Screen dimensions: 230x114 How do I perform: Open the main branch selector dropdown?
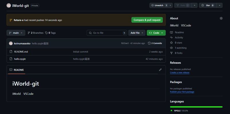pos(16,33)
